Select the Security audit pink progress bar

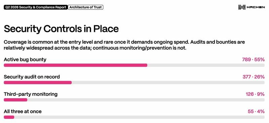point(38,83)
